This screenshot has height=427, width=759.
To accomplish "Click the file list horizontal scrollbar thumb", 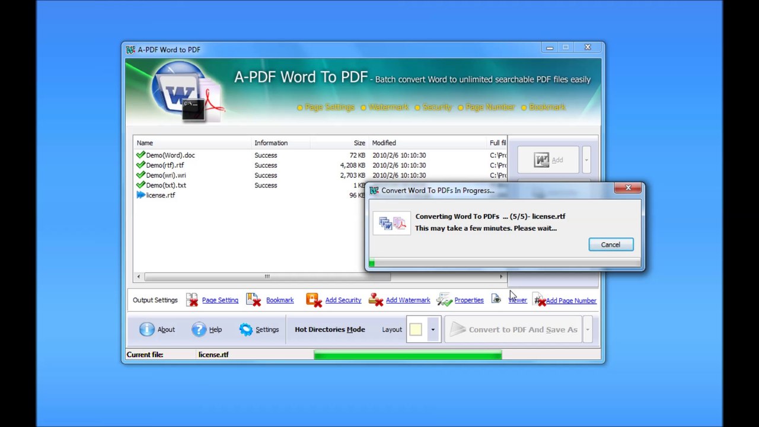I will coord(267,276).
